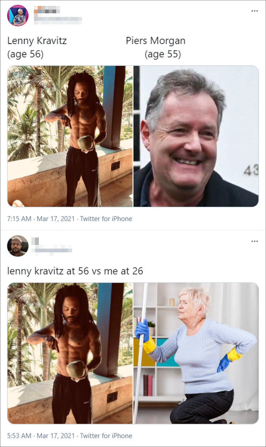Screen dimensions: 266x447
Task: Open the shirtless man photo in second tweet
Action: [70, 353]
